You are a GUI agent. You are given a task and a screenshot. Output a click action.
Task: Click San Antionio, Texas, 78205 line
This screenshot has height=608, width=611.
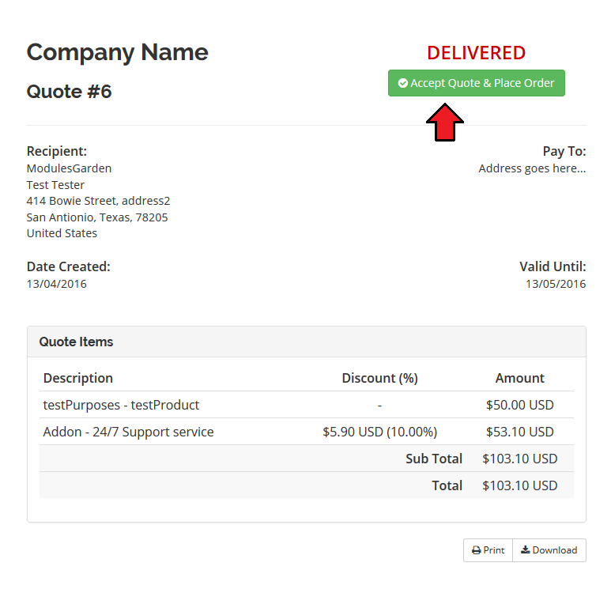[x=97, y=217]
